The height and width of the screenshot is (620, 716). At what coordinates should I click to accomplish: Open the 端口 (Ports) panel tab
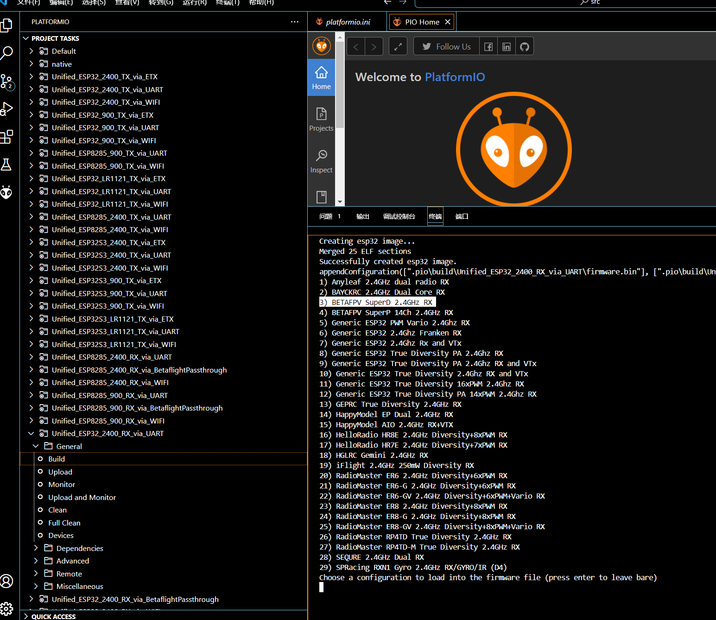tap(462, 216)
